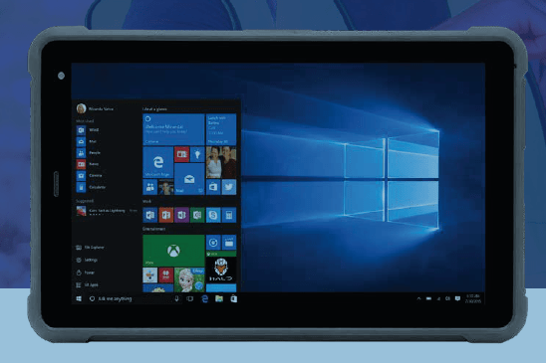Open the Microsoft Edge tile
This screenshot has height=363, width=546.
click(157, 162)
